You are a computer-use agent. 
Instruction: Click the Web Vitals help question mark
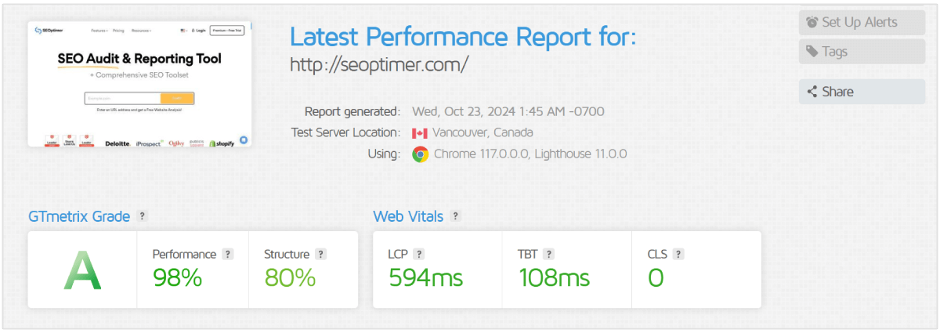coord(456,216)
